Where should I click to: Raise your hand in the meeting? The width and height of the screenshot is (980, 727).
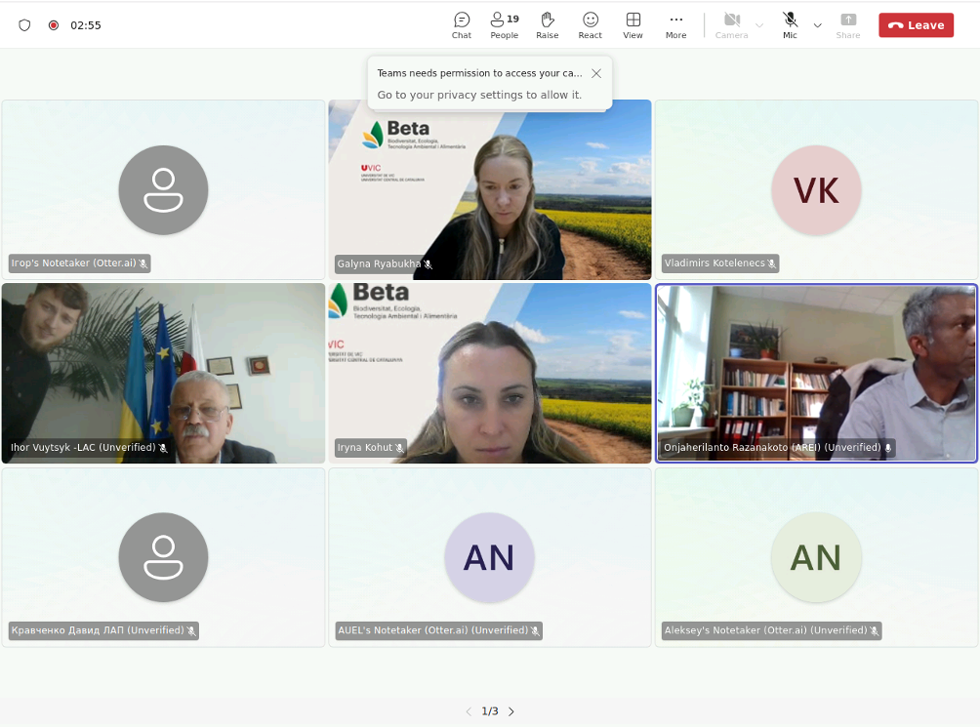548,25
